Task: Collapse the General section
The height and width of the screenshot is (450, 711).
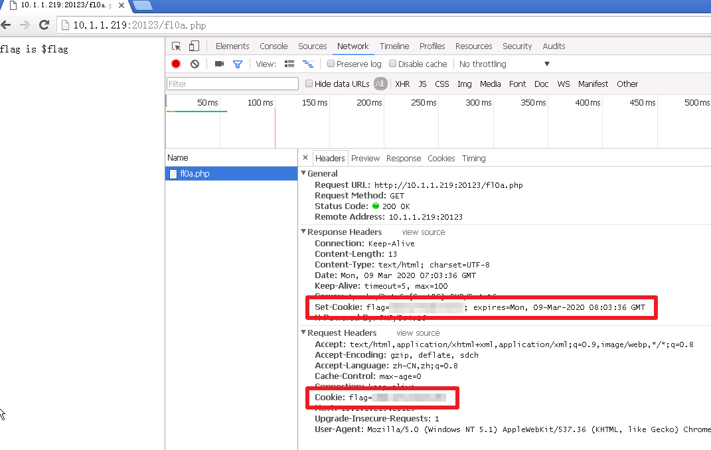Action: (x=304, y=173)
